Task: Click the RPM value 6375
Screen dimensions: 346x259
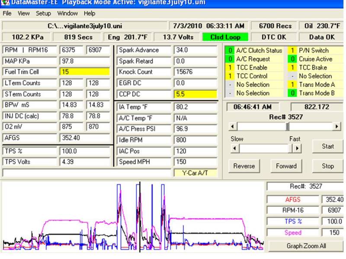Action: pyautogui.click(x=71, y=50)
